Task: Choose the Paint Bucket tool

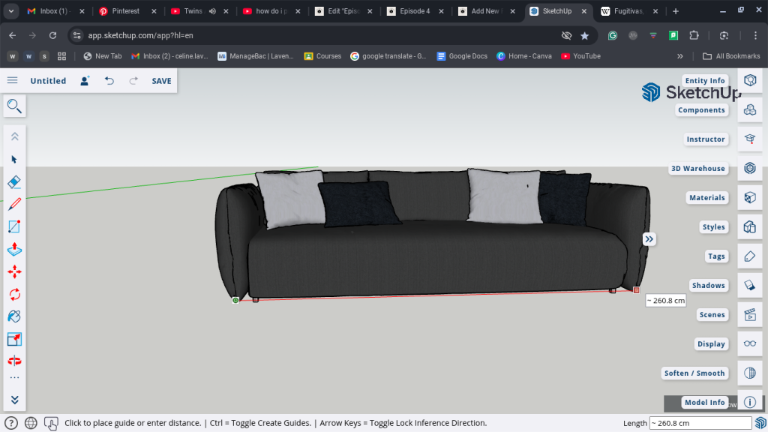Action: pyautogui.click(x=14, y=316)
